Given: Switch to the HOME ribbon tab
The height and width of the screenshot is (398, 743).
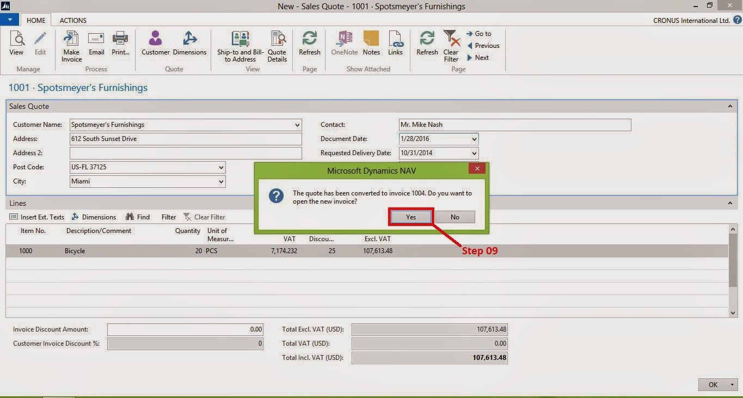Looking at the screenshot, I should tap(36, 20).
